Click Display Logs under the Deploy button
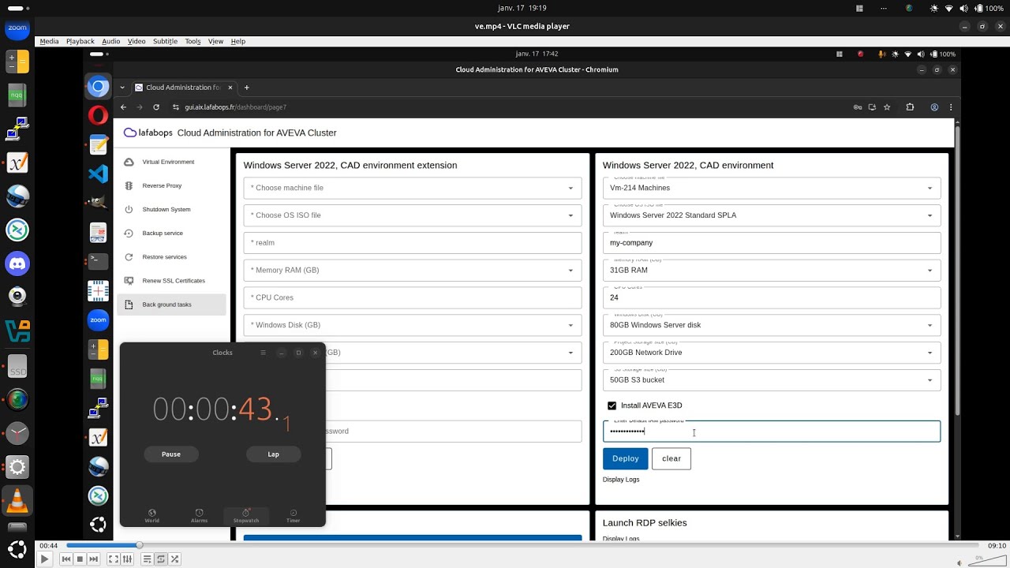The width and height of the screenshot is (1010, 568). (621, 480)
